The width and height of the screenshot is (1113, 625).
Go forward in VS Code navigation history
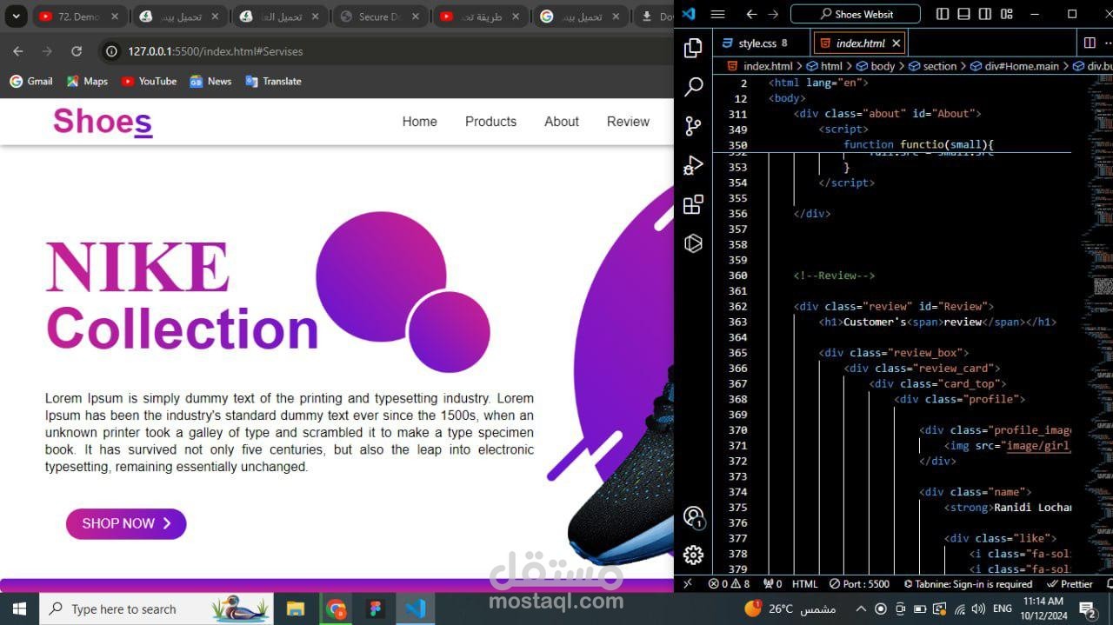773,14
